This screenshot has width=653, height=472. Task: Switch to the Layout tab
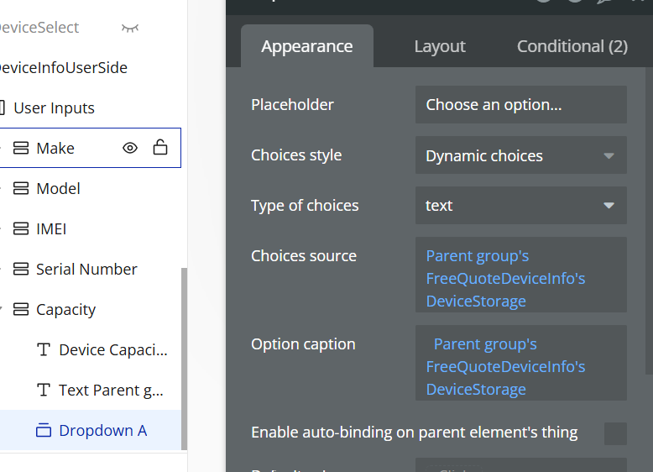(x=440, y=47)
